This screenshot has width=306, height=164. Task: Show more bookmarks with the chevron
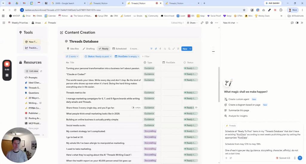pyautogui.click(x=281, y=16)
